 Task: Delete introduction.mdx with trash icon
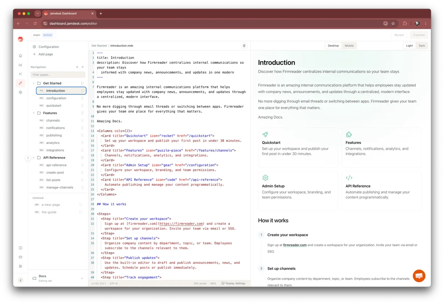point(244,46)
